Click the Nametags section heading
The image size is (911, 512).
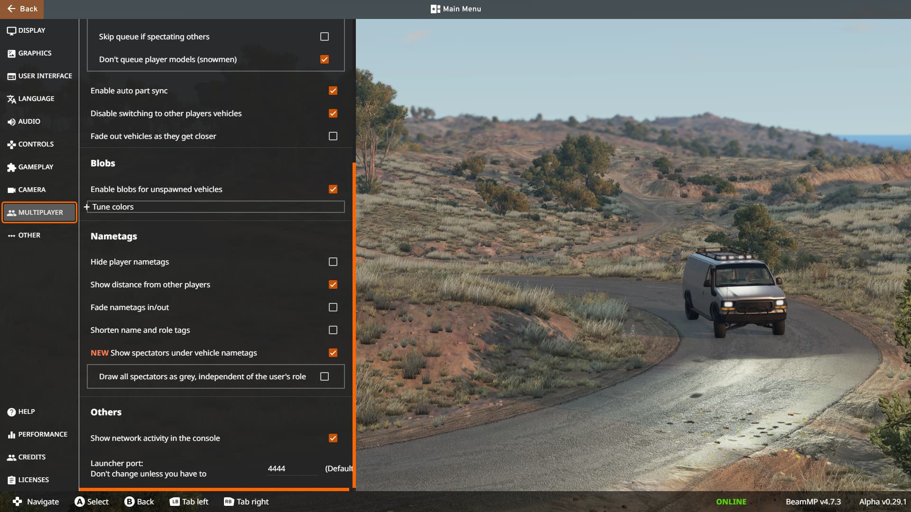point(114,236)
